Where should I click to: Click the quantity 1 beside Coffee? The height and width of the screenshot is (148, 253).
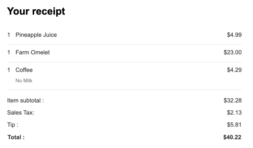pyautogui.click(x=9, y=70)
